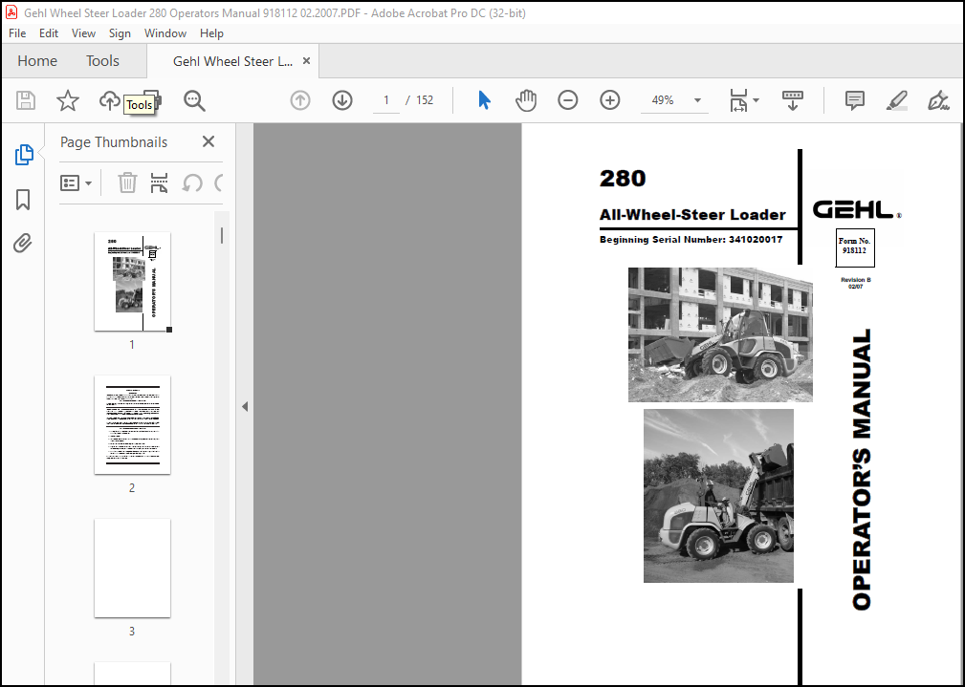The width and height of the screenshot is (965, 687).
Task: Add the file to starred (star icon)
Action: 68,100
